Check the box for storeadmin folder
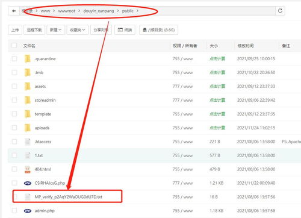The width and height of the screenshot is (301, 218). (14, 100)
